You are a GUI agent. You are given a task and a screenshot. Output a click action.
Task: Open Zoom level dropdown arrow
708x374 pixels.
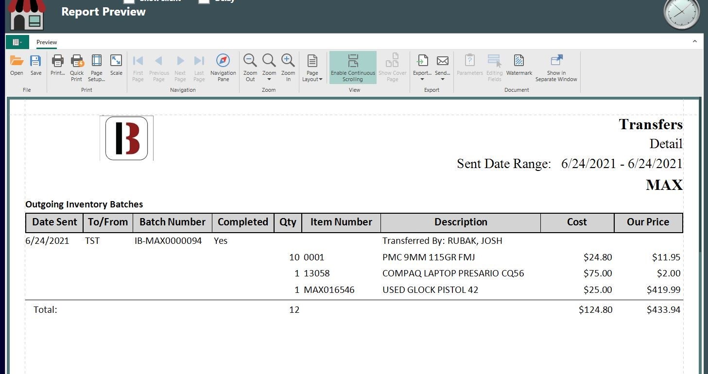point(269,80)
